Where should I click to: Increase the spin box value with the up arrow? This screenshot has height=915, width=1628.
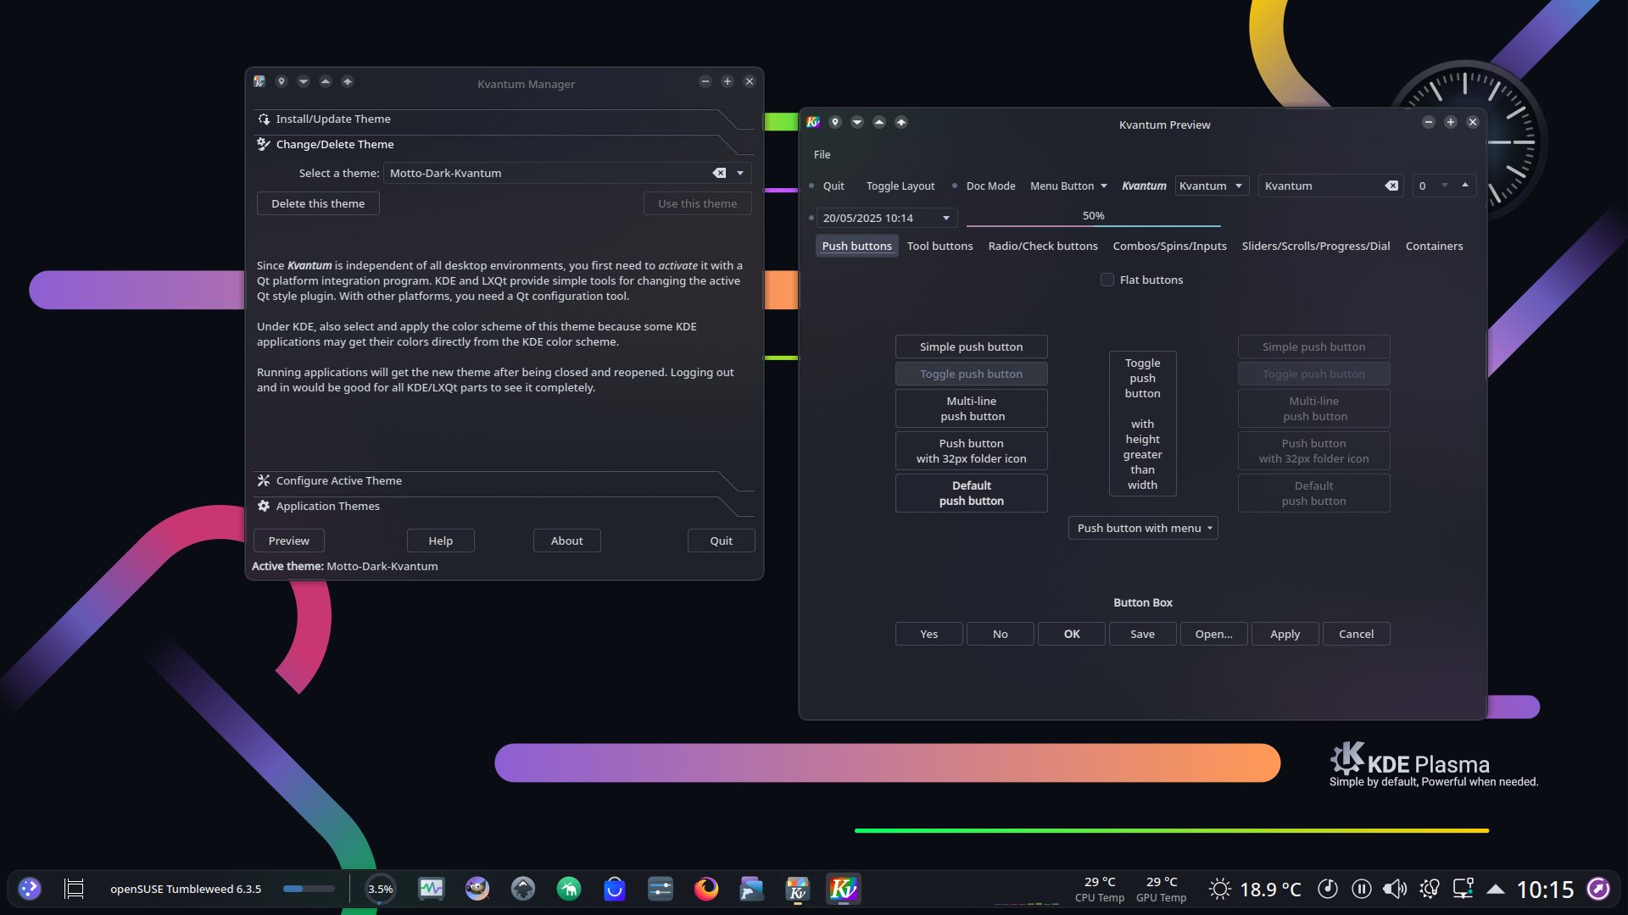coord(1464,185)
